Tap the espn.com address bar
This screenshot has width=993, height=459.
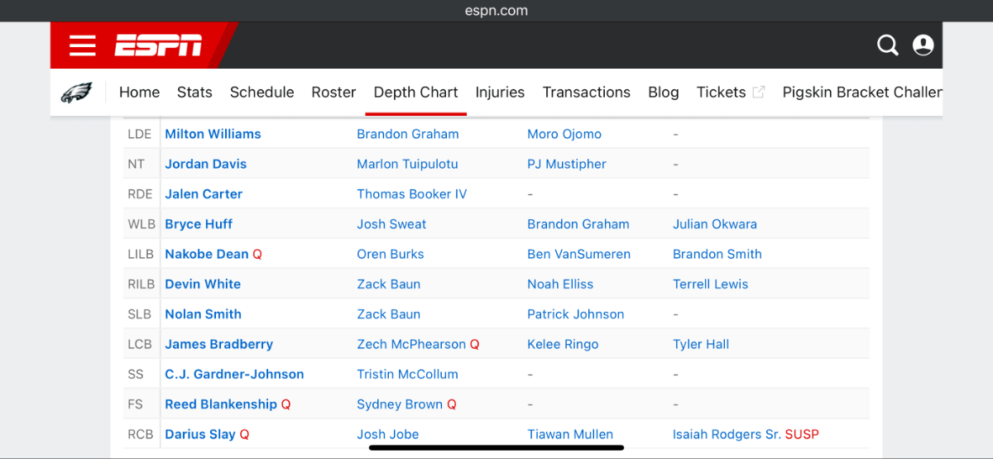point(496,11)
